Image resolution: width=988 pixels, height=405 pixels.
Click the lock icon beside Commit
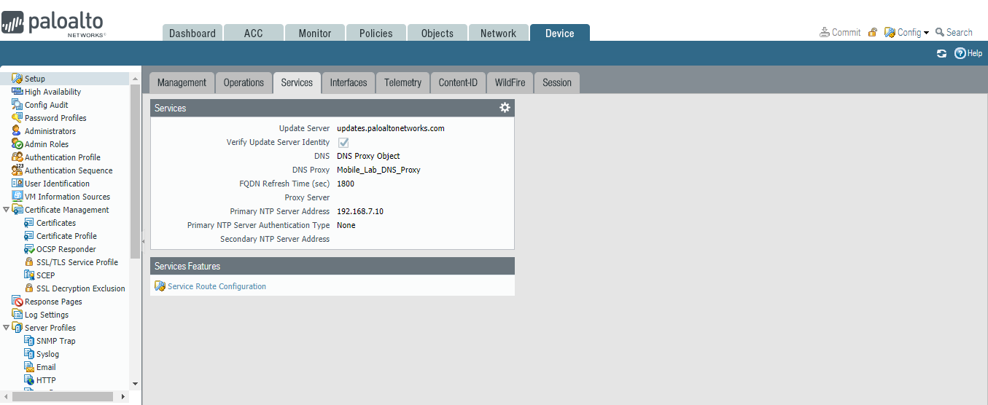[x=872, y=32]
